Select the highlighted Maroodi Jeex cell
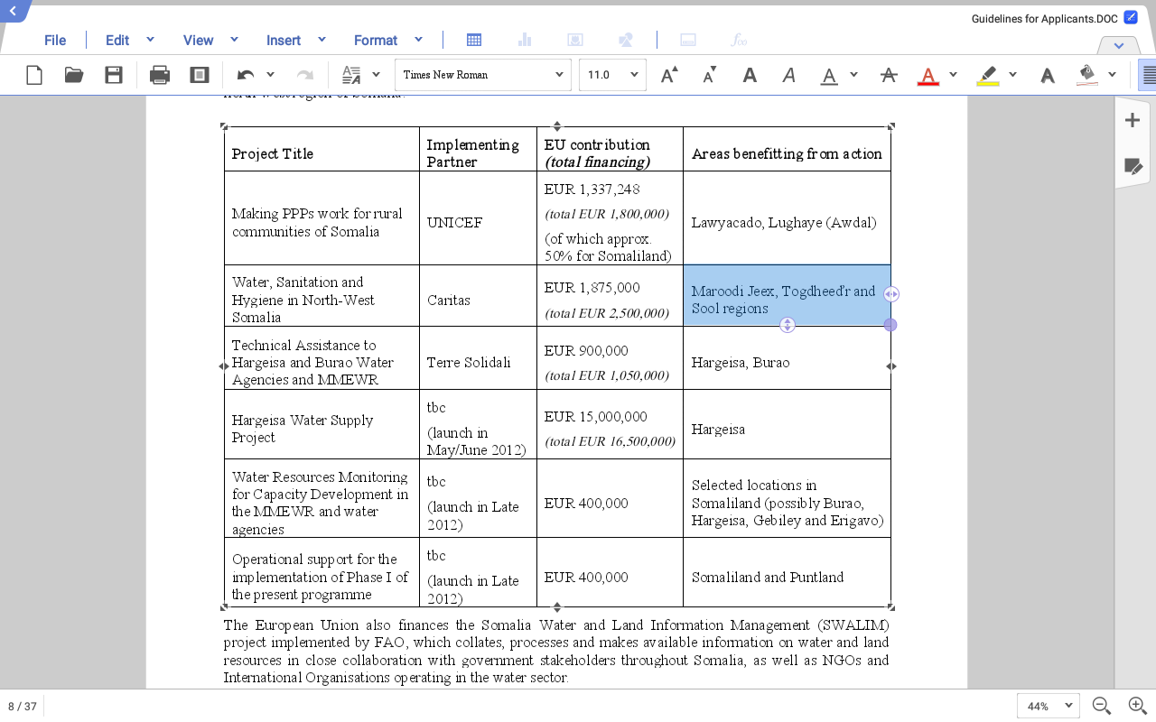Screen dimensions: 1156x722 (x=787, y=295)
